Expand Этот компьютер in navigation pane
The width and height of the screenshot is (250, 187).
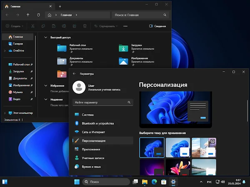pos(5,113)
